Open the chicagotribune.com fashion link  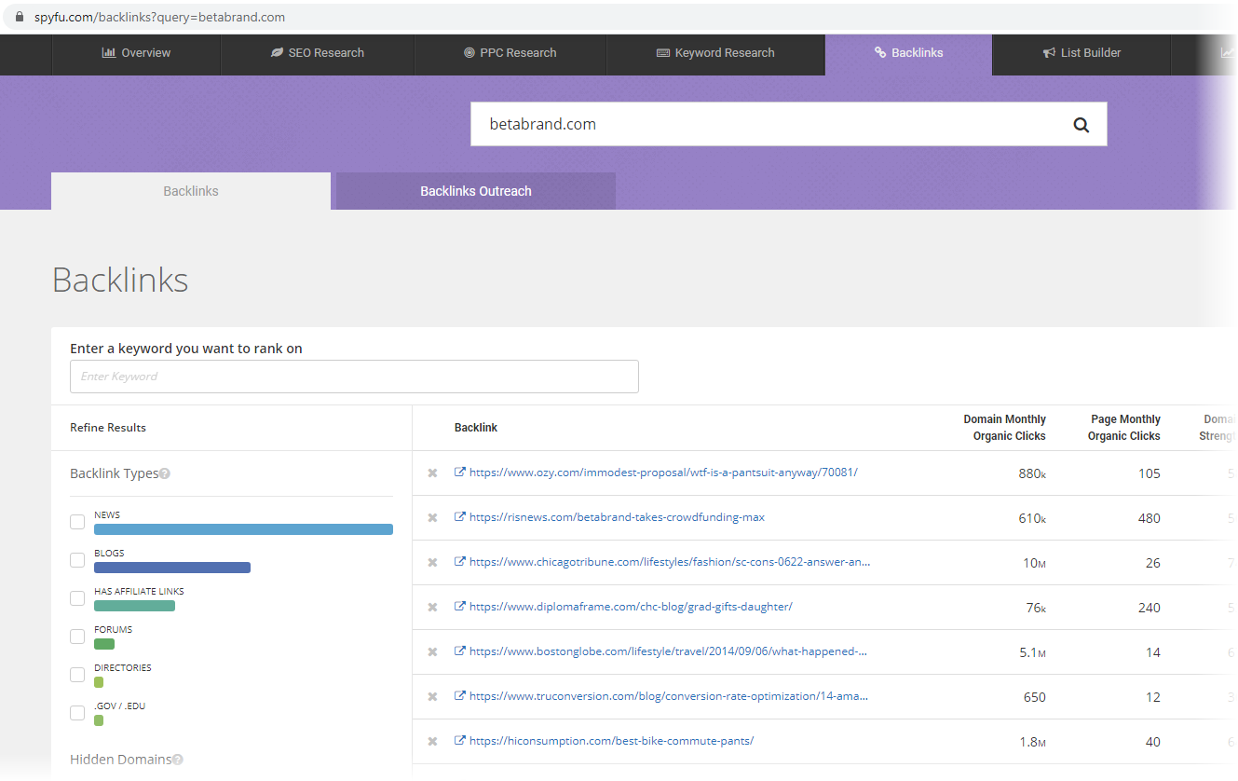[x=671, y=562]
